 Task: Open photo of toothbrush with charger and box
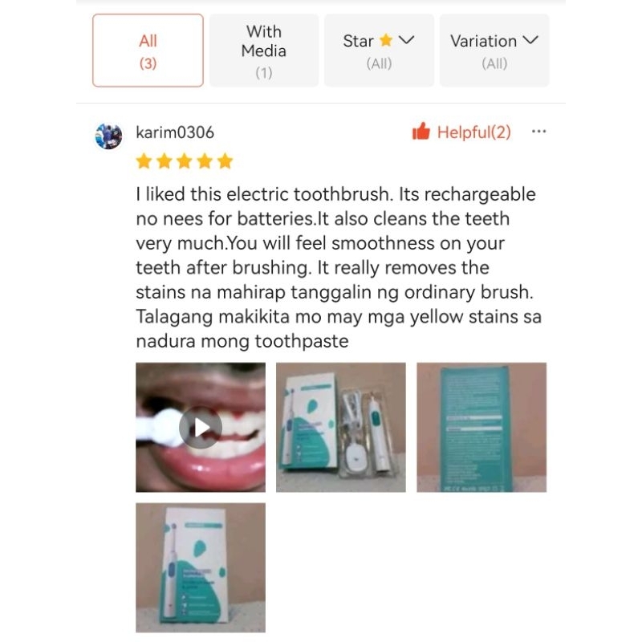340,427
